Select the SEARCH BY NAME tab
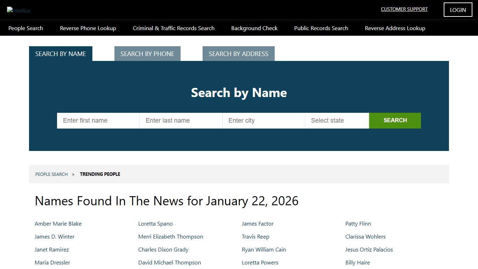The width and height of the screenshot is (478, 269). click(61, 54)
